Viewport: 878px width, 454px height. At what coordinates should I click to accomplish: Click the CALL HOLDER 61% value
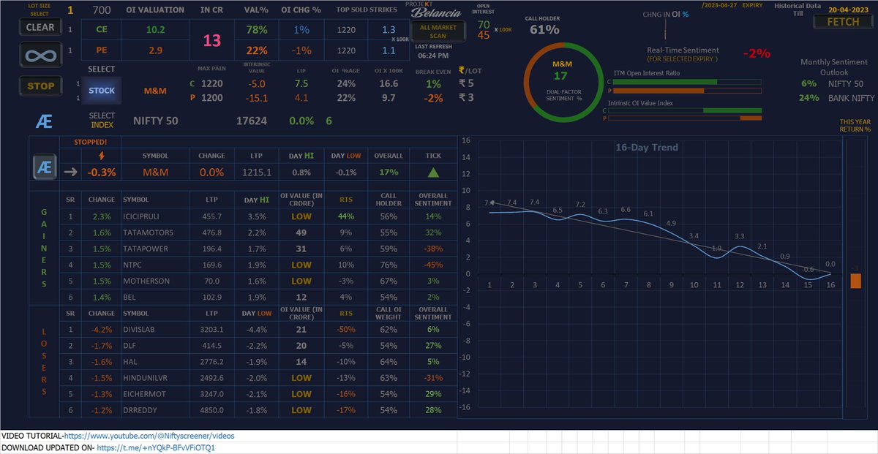(x=544, y=29)
